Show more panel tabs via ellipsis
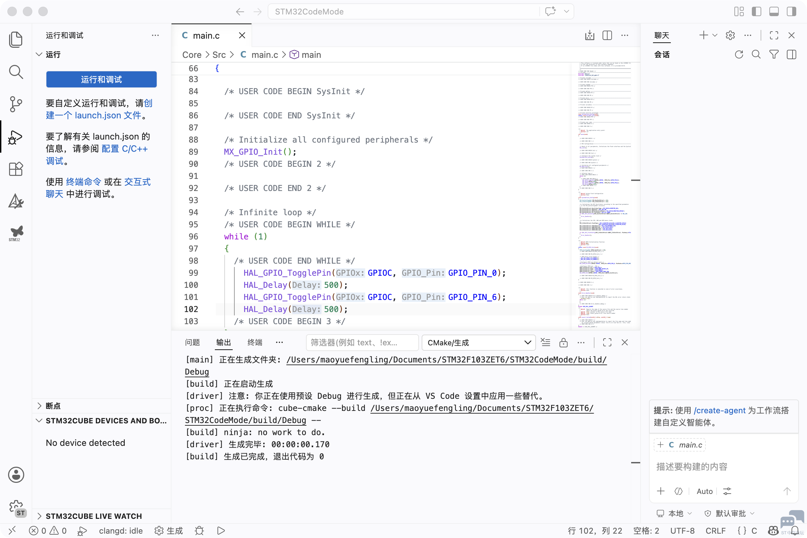Screen dimensions: 807x538 click(279, 342)
